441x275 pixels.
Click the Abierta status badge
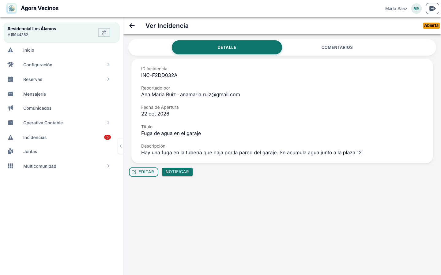pos(431,26)
